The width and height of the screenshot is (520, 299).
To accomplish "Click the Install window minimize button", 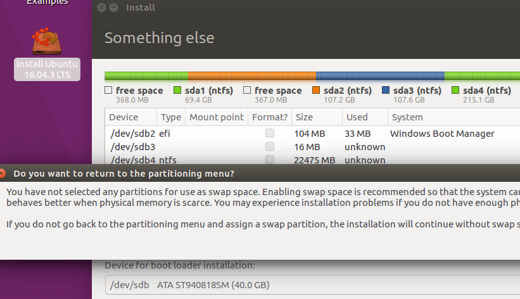I will pos(114,8).
